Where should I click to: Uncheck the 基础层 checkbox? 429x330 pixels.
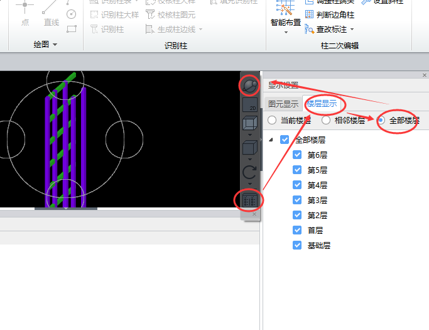point(297,245)
